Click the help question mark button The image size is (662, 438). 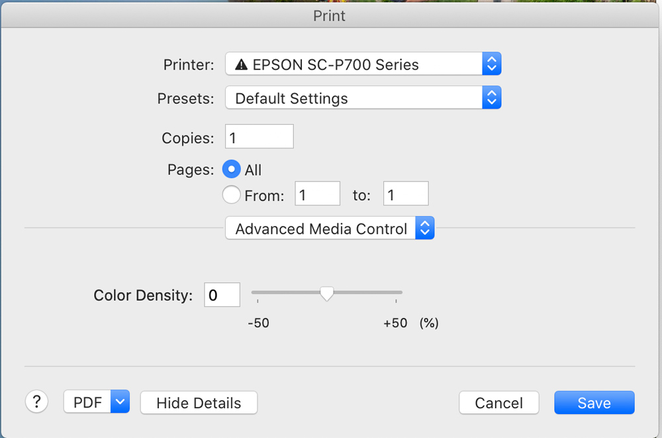coord(37,402)
